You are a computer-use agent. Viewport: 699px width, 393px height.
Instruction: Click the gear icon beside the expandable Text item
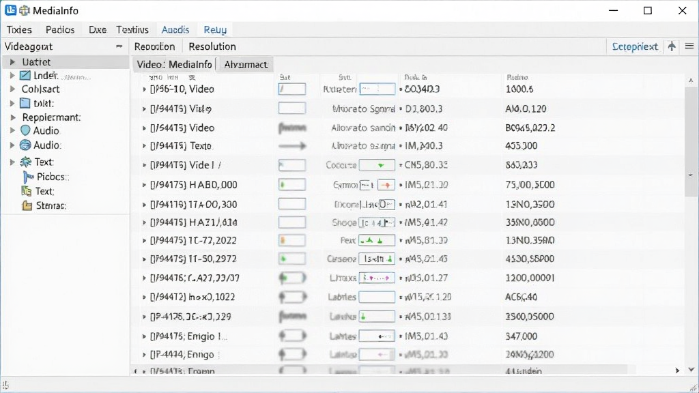25,162
